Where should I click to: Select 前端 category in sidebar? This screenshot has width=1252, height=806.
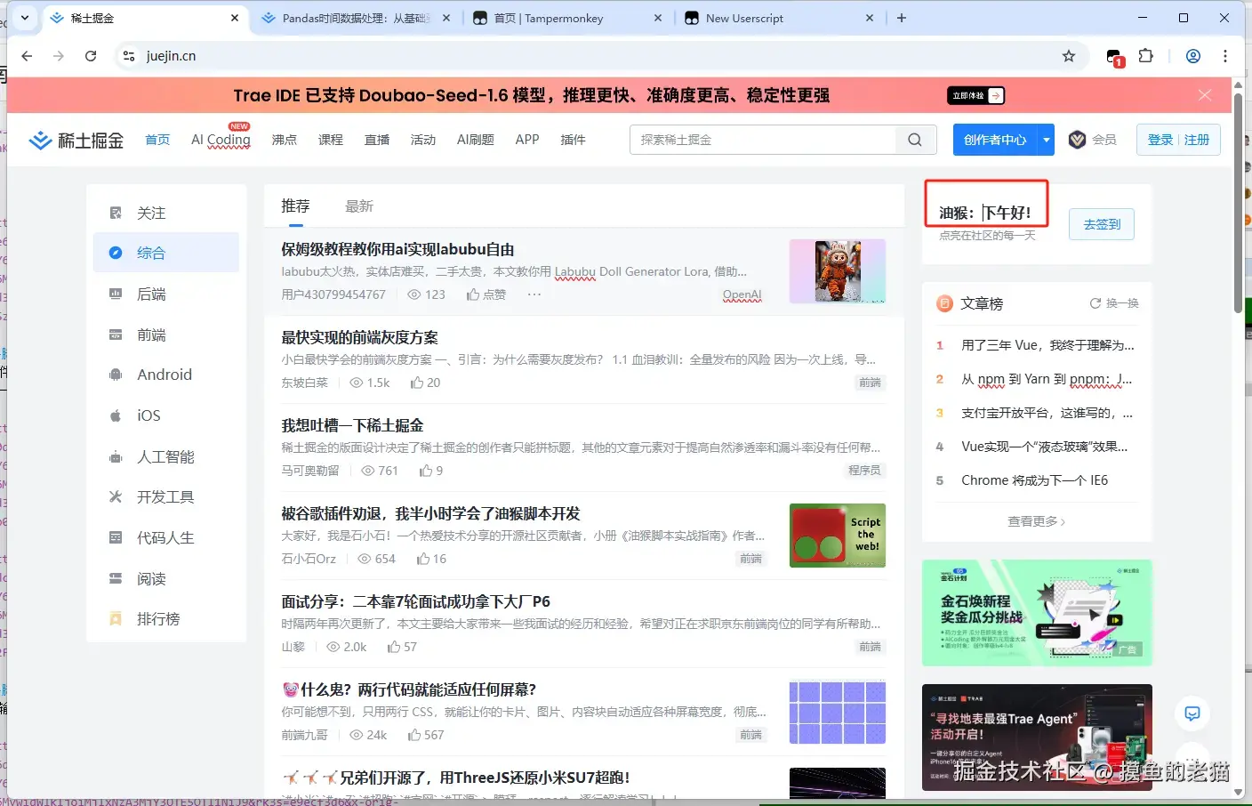point(166,335)
